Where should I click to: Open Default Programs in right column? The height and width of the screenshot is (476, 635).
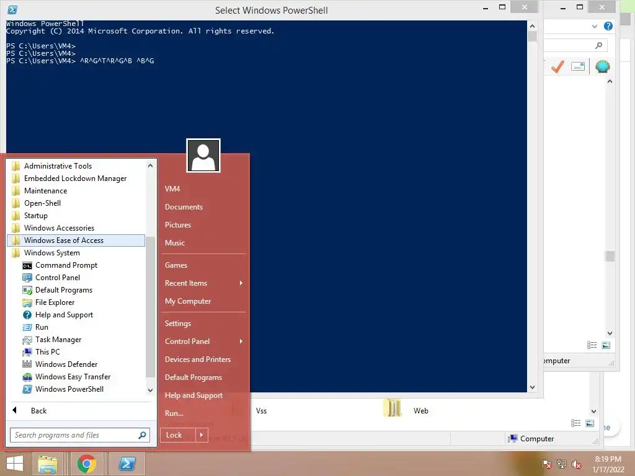(193, 377)
